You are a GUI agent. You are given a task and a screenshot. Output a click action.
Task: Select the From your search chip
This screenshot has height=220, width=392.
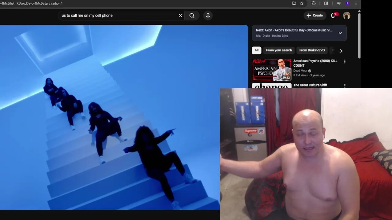[x=279, y=50]
